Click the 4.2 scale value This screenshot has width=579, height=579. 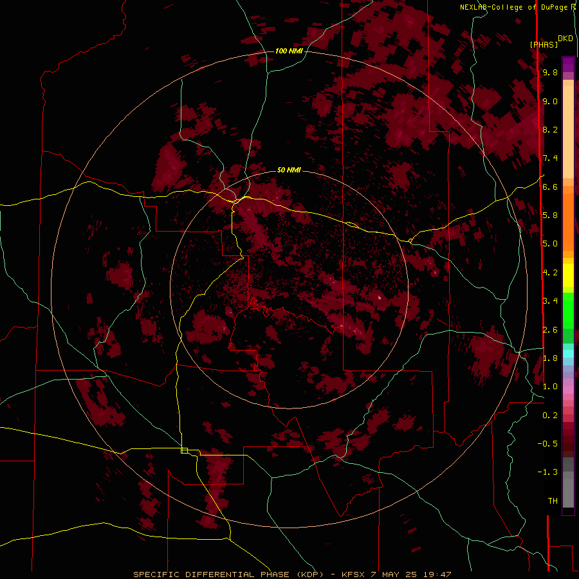pyautogui.click(x=550, y=273)
